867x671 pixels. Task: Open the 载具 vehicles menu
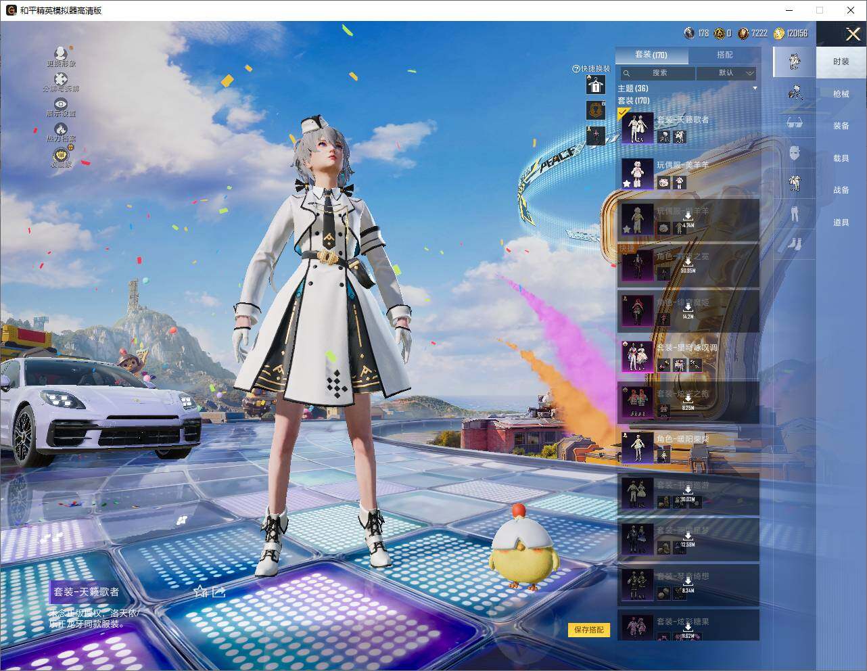tap(841, 158)
